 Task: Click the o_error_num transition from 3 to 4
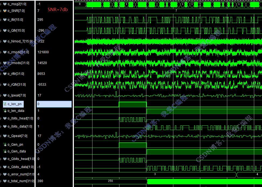click(x=236, y=175)
